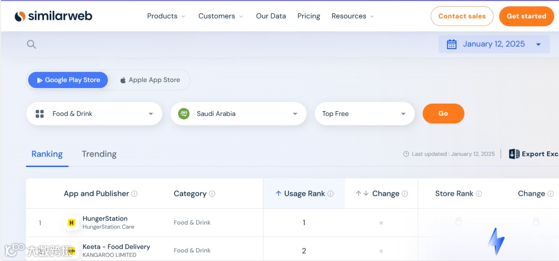The width and height of the screenshot is (559, 261).
Task: Click the HungerStation app icon
Action: click(71, 223)
